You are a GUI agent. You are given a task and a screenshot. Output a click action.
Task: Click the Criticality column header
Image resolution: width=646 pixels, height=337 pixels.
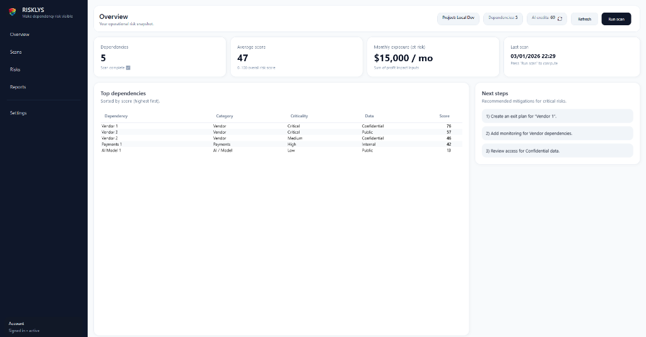click(x=299, y=116)
